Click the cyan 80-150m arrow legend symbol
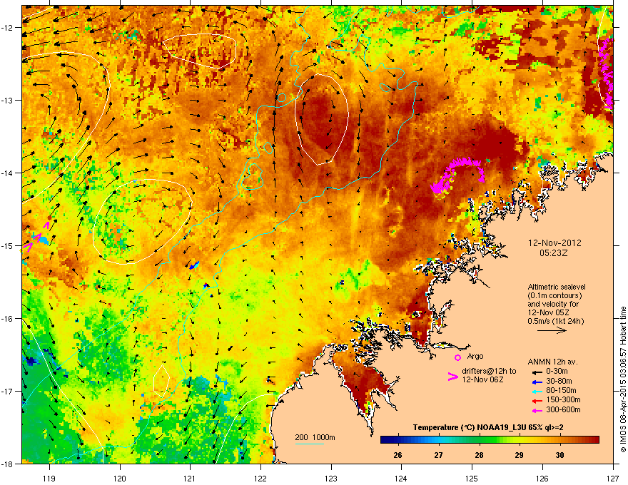628x485 pixels. pyautogui.click(x=536, y=391)
